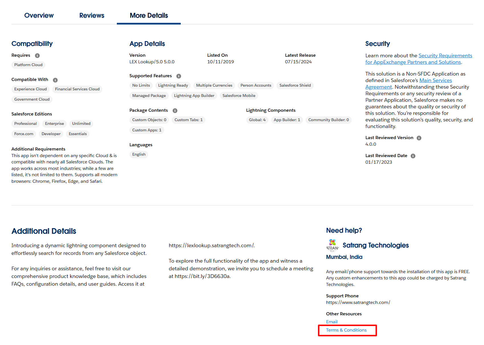Screen dimensions: 484x345
Task: Click the Custom Tabs: 1 pill
Action: pyautogui.click(x=188, y=120)
